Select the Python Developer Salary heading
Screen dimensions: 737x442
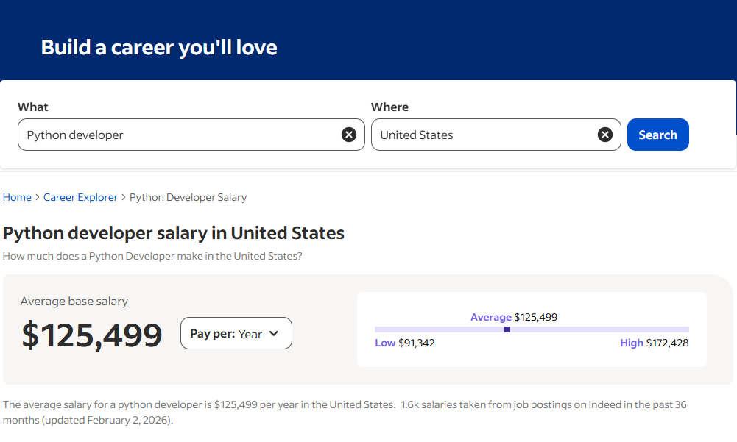pyautogui.click(x=173, y=232)
